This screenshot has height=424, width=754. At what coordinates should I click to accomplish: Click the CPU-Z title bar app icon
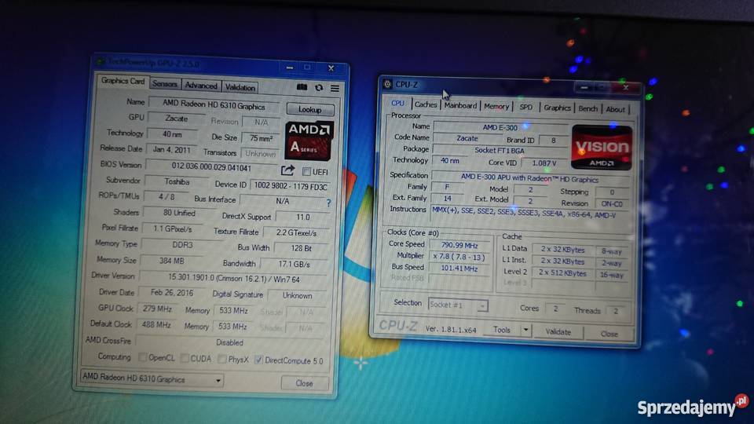coord(387,84)
